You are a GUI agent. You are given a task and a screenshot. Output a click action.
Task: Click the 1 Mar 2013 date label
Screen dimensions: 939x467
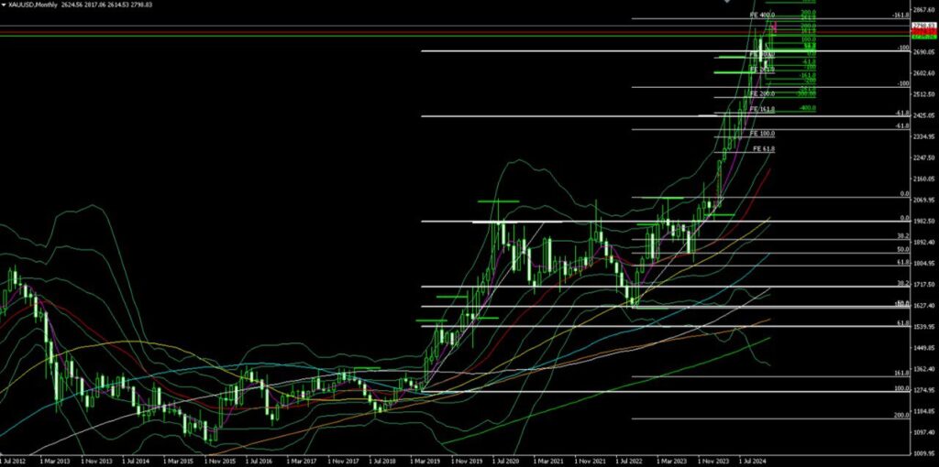(56, 462)
